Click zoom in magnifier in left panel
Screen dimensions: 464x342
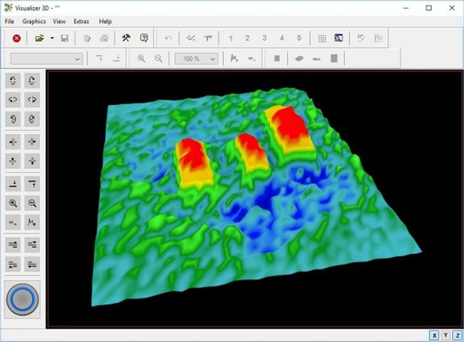(x=13, y=203)
